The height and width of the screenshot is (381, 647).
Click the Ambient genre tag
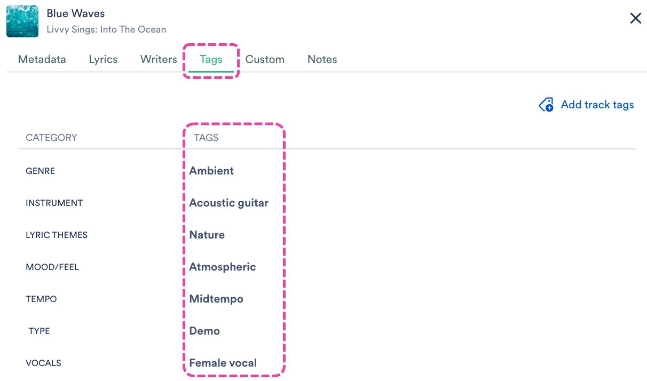click(x=211, y=171)
